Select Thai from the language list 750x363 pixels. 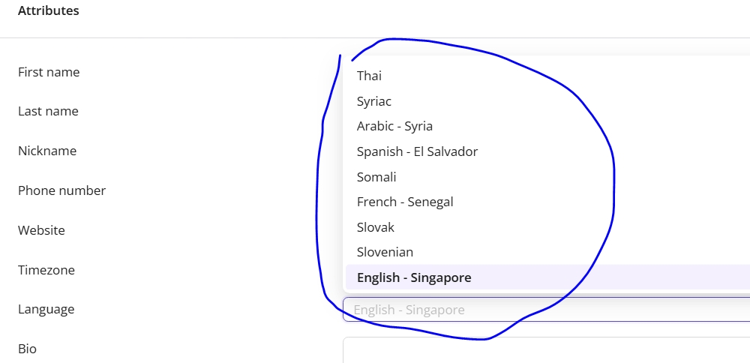370,76
